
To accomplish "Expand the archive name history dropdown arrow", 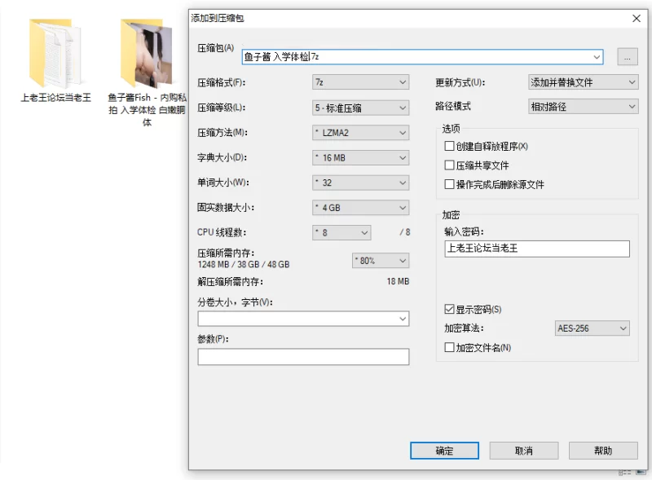I will 597,57.
